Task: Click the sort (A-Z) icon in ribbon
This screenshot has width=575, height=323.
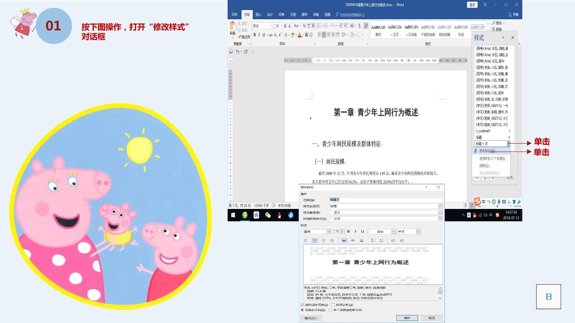Action: (x=360, y=26)
